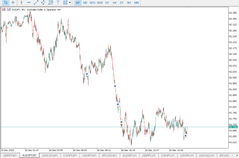Open the GBPJPY,M1 chart tab
Image resolution: width=239 pixels, height=158 pixels.
coord(10,155)
